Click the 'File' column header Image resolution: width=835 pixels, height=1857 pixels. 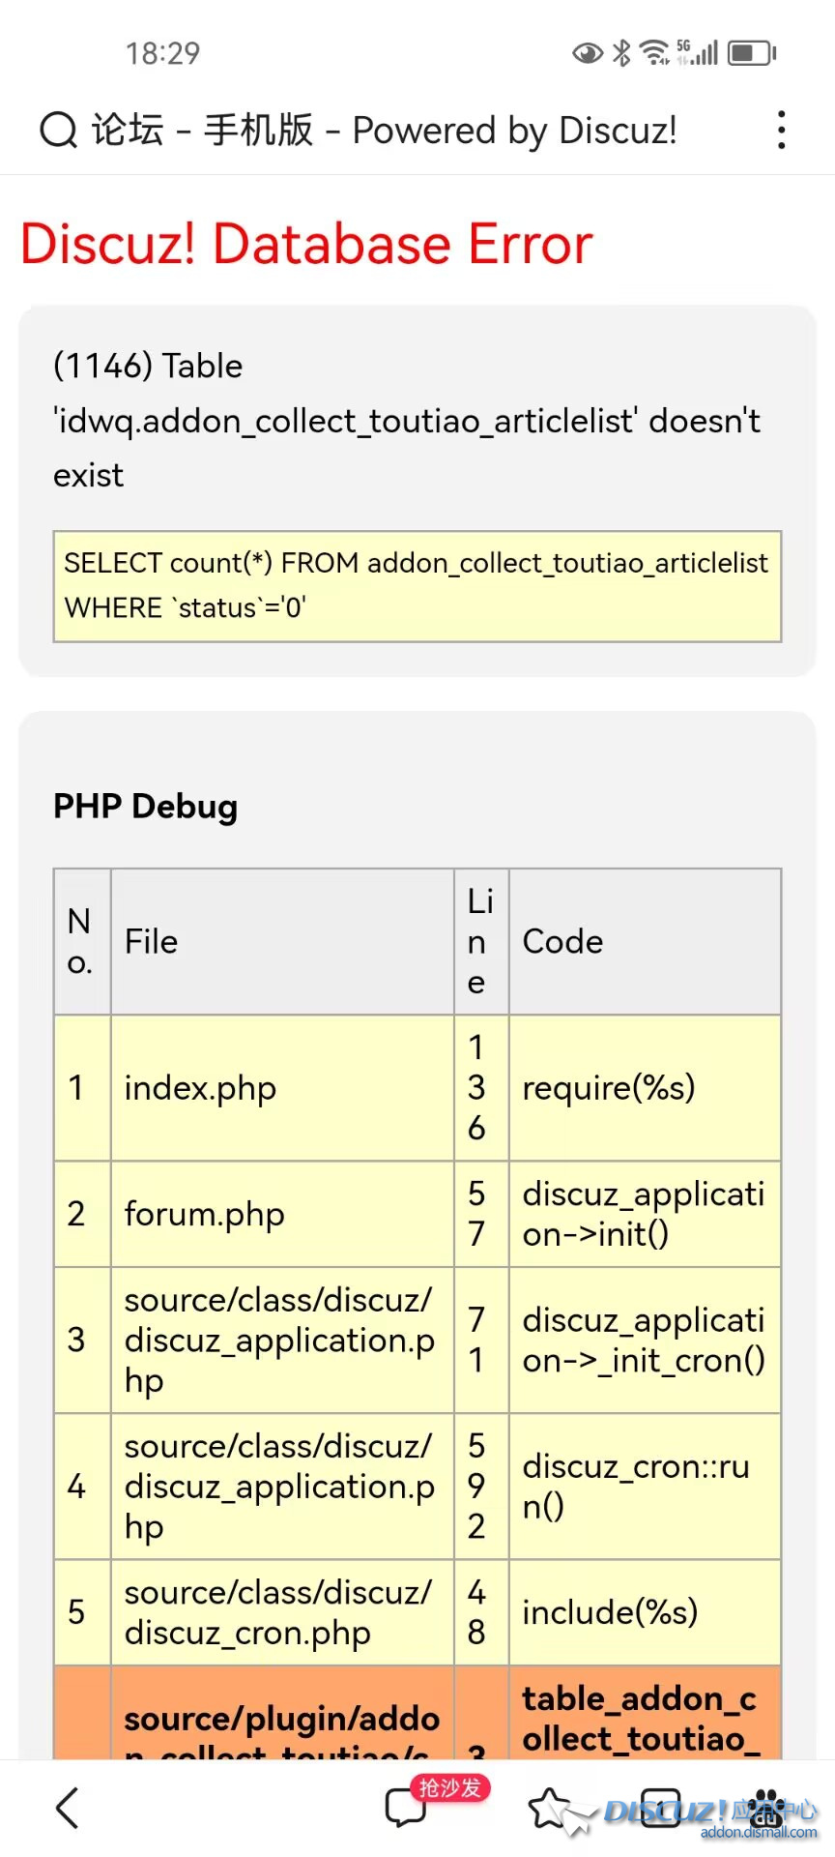pos(282,942)
